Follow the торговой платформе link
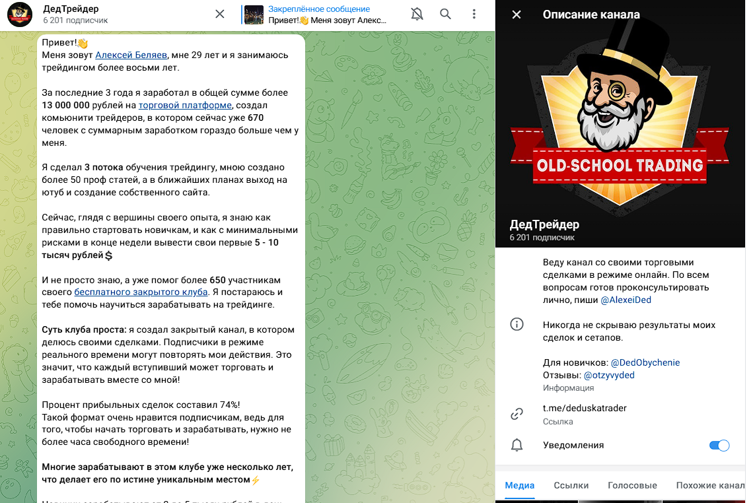This screenshot has width=753, height=503. (186, 105)
